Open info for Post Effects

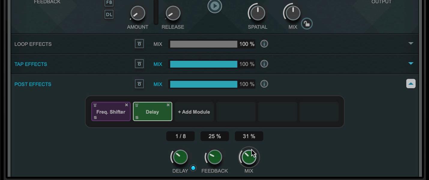(264, 84)
